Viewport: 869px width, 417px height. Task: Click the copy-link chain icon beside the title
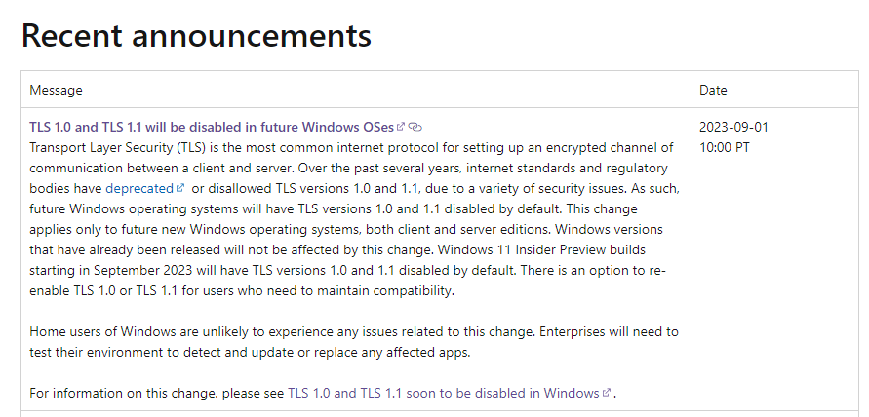415,127
